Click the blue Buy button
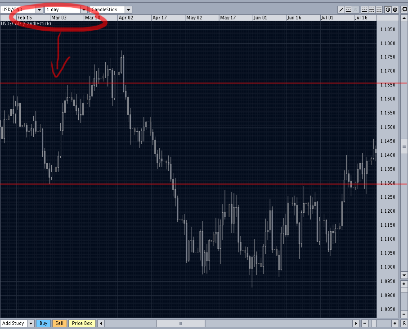Viewport: 408px width, 329px height. [x=44, y=324]
